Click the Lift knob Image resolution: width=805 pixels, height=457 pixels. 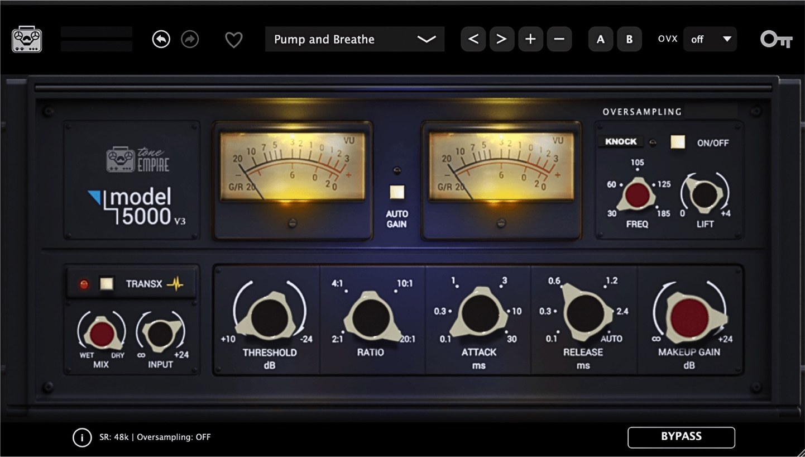(705, 194)
